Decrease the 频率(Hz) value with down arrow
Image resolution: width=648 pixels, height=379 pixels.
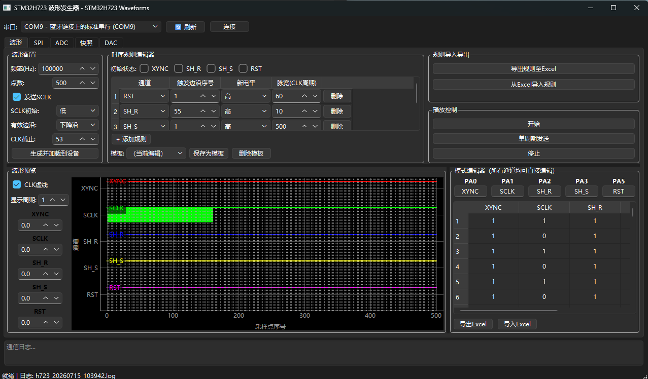point(93,68)
